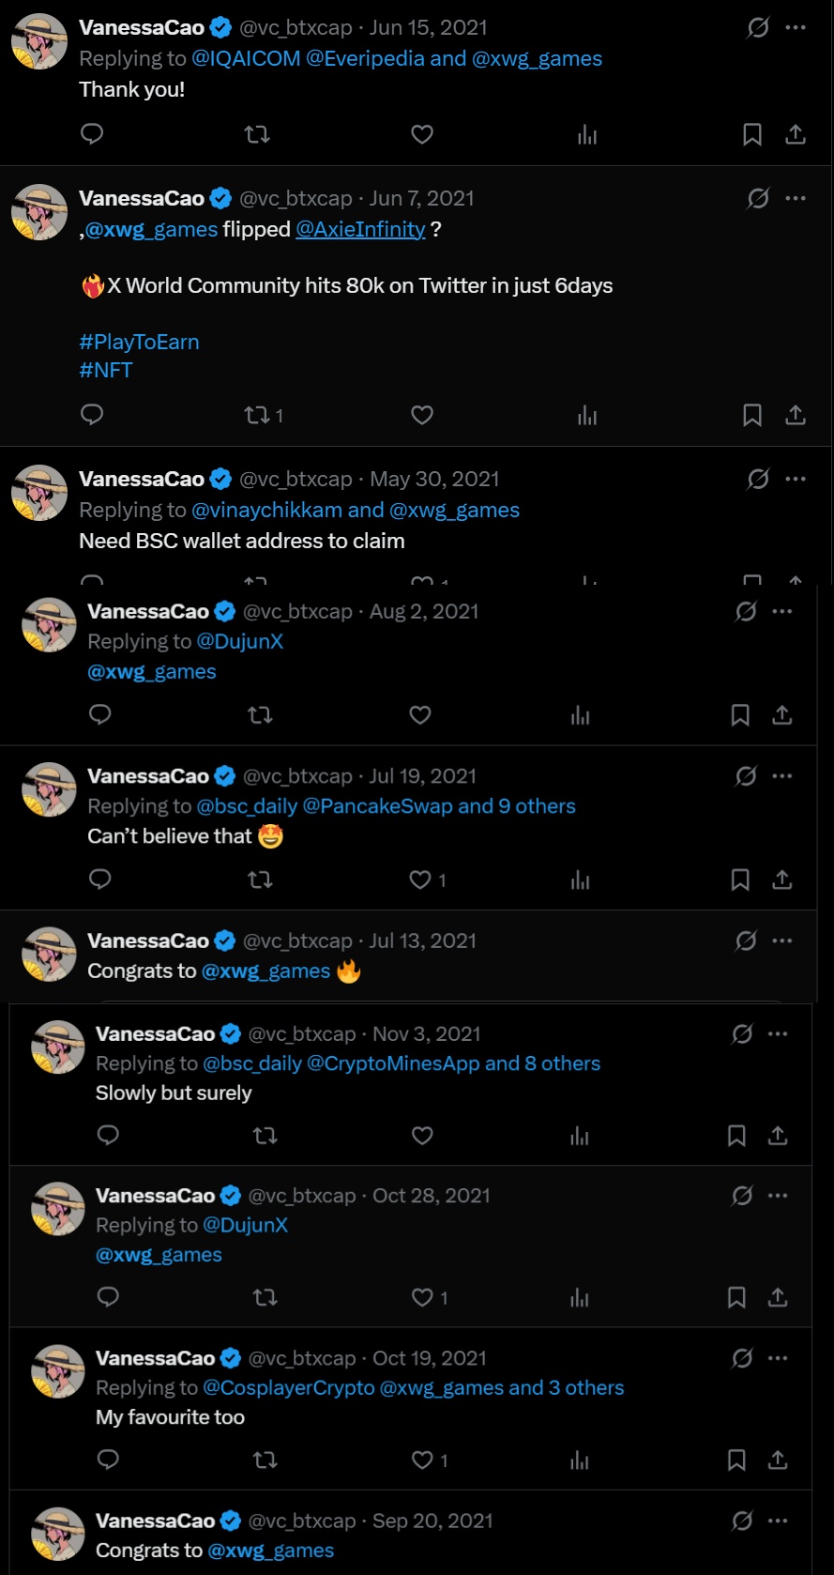The image size is (834, 1575).
Task: Like the 'My favourite too' tweet
Action: tap(422, 1460)
